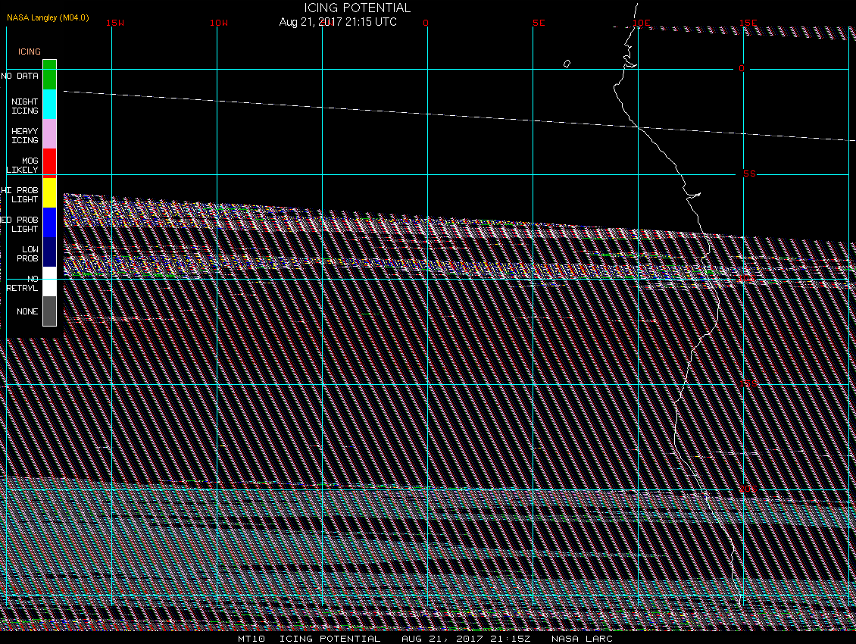Image resolution: width=856 pixels, height=644 pixels.
Task: Click the pink HEAVY ICING legend swatch
Action: pyautogui.click(x=50, y=134)
